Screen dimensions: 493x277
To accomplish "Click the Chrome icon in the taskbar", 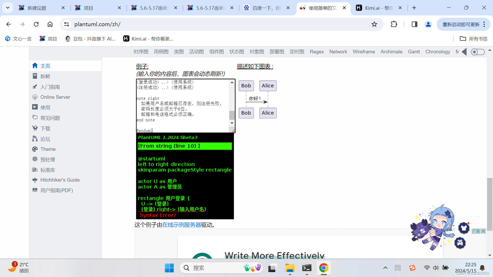I will (x=324, y=268).
